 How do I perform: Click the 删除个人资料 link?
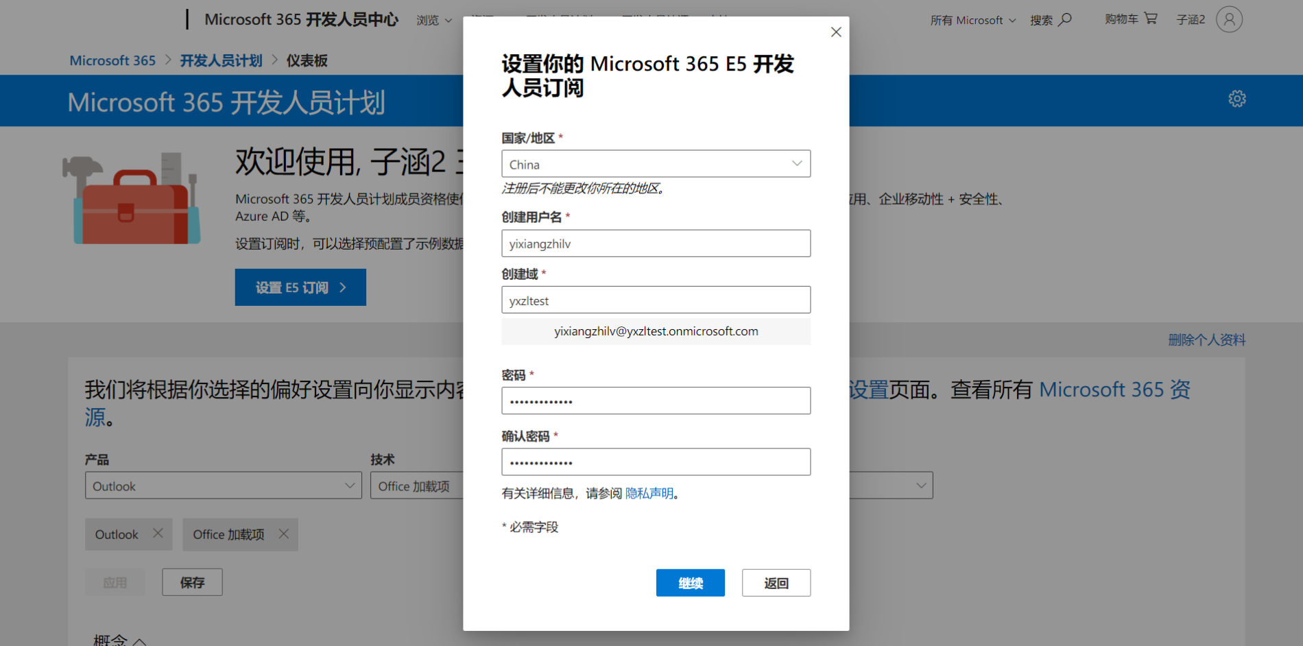coord(1207,339)
